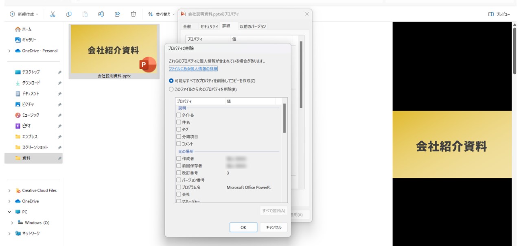Switch to セキュリティ tab in properties window
Image resolution: width=521 pixels, height=246 pixels.
click(209, 26)
